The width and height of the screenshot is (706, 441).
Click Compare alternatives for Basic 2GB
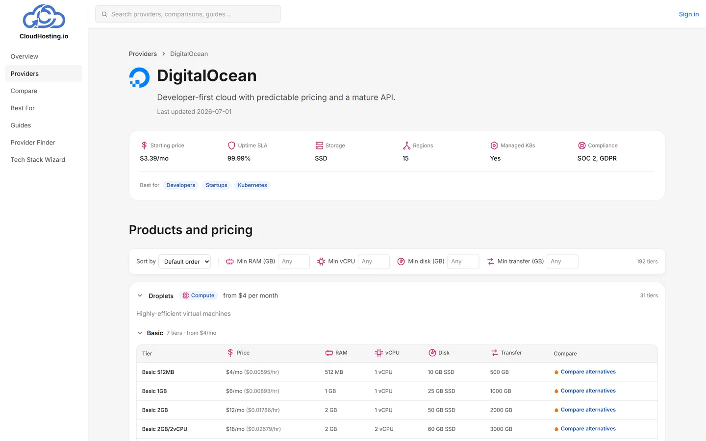(x=588, y=410)
